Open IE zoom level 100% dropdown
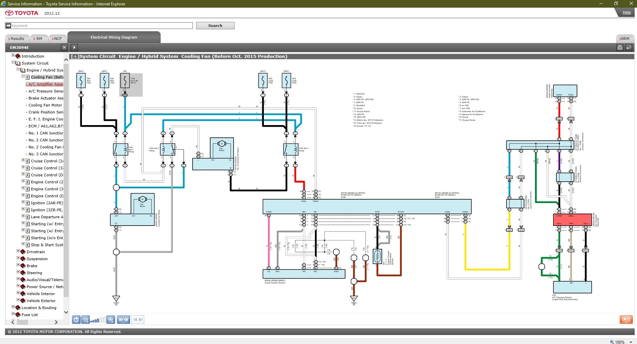Screen dimensions: 637x344 [x=631, y=342]
